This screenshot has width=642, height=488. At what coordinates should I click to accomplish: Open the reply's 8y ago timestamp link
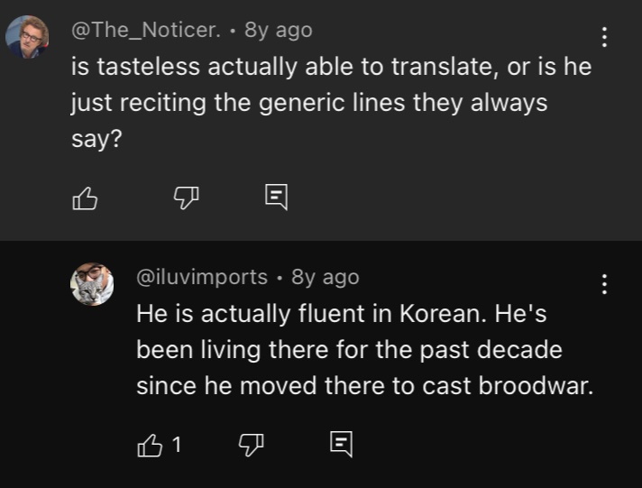point(326,278)
